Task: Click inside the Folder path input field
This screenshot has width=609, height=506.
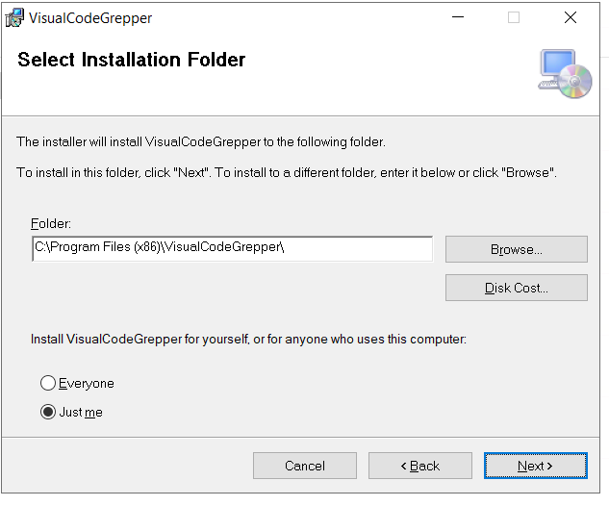Action: tap(232, 248)
